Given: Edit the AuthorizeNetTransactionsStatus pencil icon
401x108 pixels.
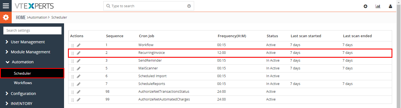Looking at the screenshot, I should click(79, 92).
